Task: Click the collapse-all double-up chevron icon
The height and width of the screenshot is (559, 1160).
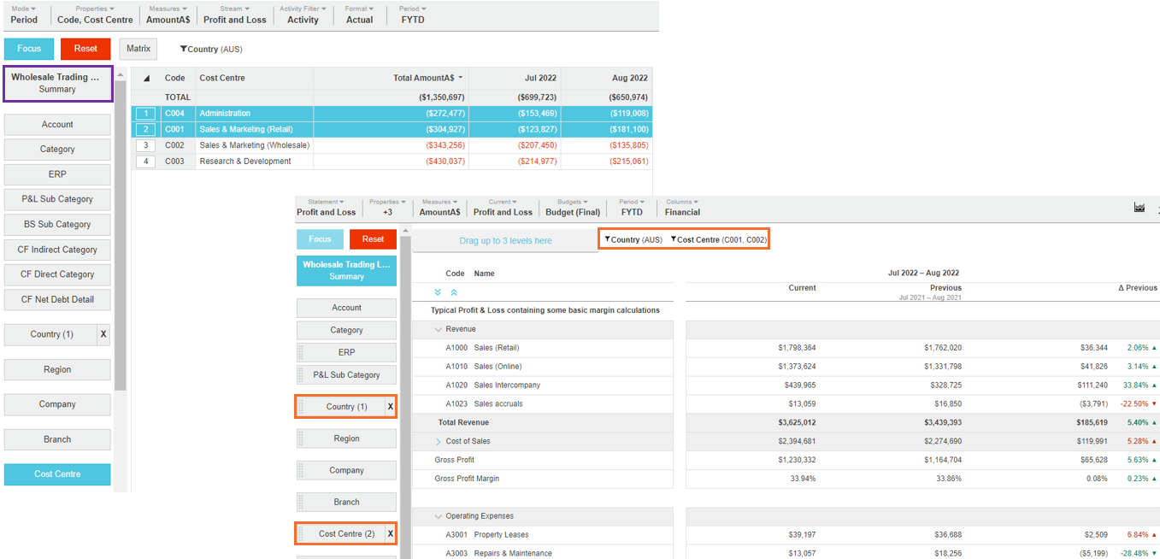Action: pyautogui.click(x=454, y=292)
